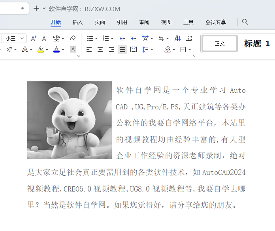Increase the paragraph indent
Viewport: 275px width, 231px height.
(133, 38)
